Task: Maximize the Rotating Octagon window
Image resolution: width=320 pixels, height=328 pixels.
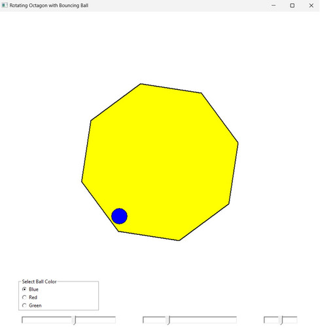Action: pyautogui.click(x=293, y=5)
